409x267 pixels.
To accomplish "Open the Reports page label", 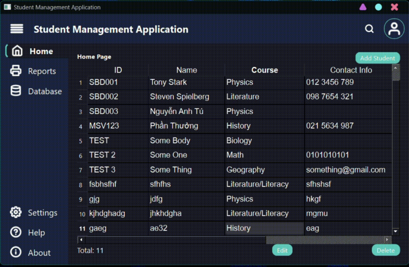I will pos(42,71).
